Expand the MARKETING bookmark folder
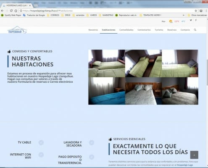Image resolution: width=208 pixels, height=168 pixels. (106, 15)
